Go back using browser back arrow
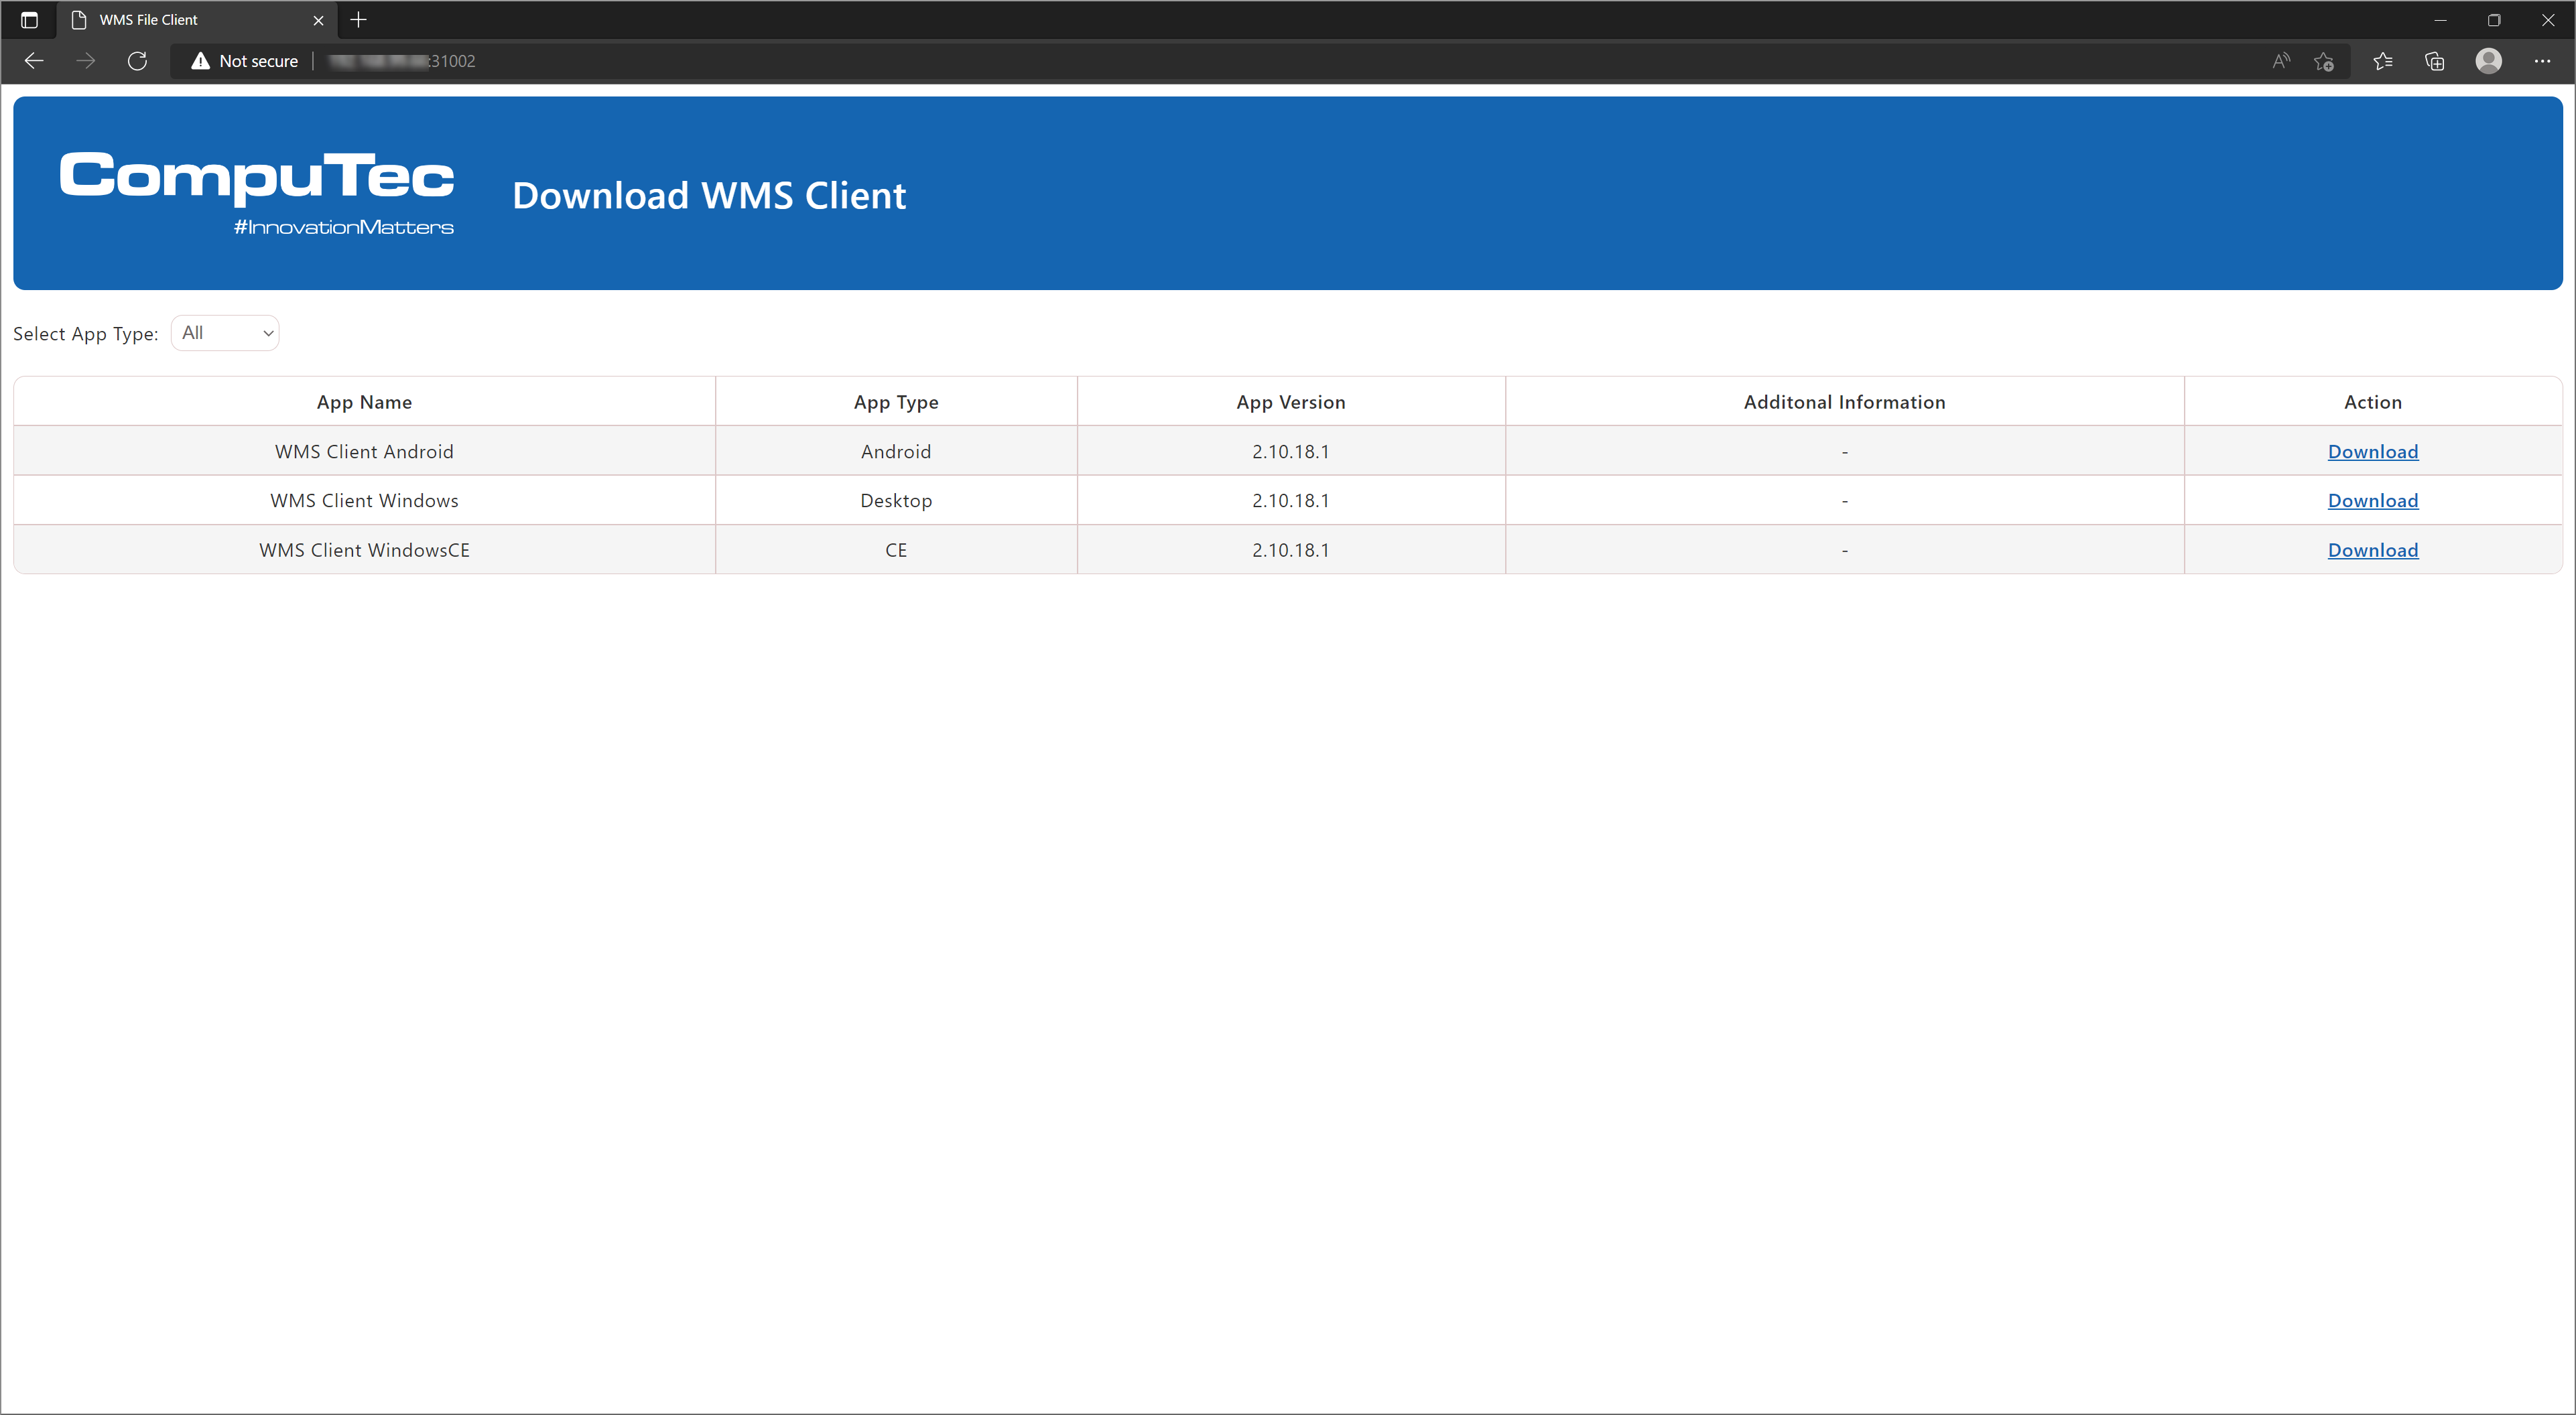The width and height of the screenshot is (2576, 1415). click(x=34, y=61)
